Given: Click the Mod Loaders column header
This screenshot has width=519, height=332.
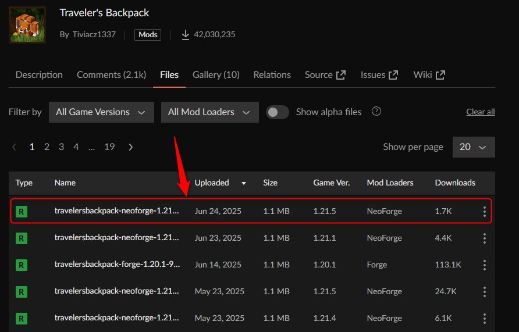Looking at the screenshot, I should [x=390, y=183].
